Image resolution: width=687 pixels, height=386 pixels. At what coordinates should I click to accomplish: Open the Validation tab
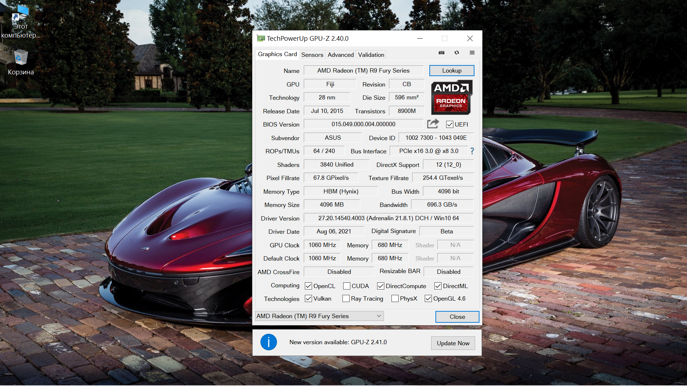(371, 55)
